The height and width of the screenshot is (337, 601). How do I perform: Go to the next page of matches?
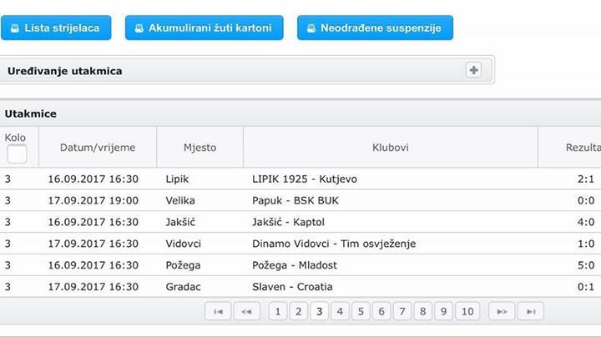pyautogui.click(x=501, y=311)
